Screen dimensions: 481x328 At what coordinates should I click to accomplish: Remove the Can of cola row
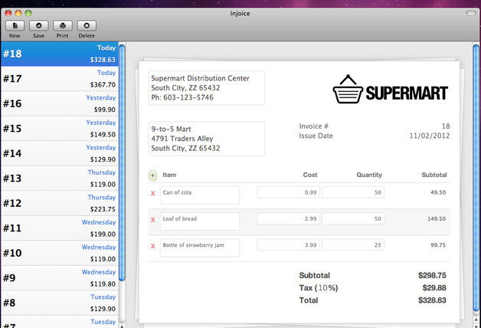(153, 193)
